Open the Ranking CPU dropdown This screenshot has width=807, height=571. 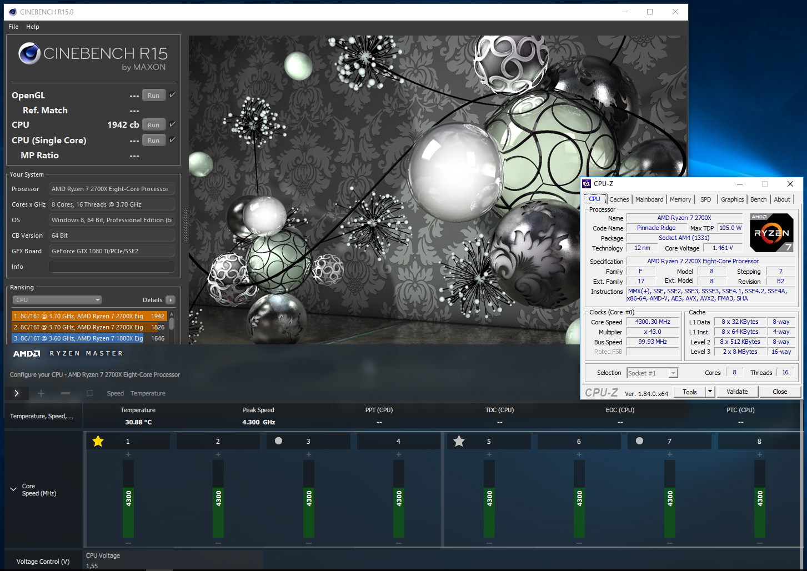click(x=58, y=300)
